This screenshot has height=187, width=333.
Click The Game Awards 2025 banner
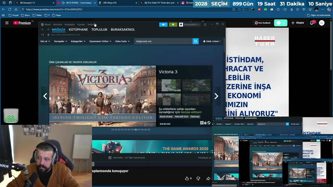(152, 146)
